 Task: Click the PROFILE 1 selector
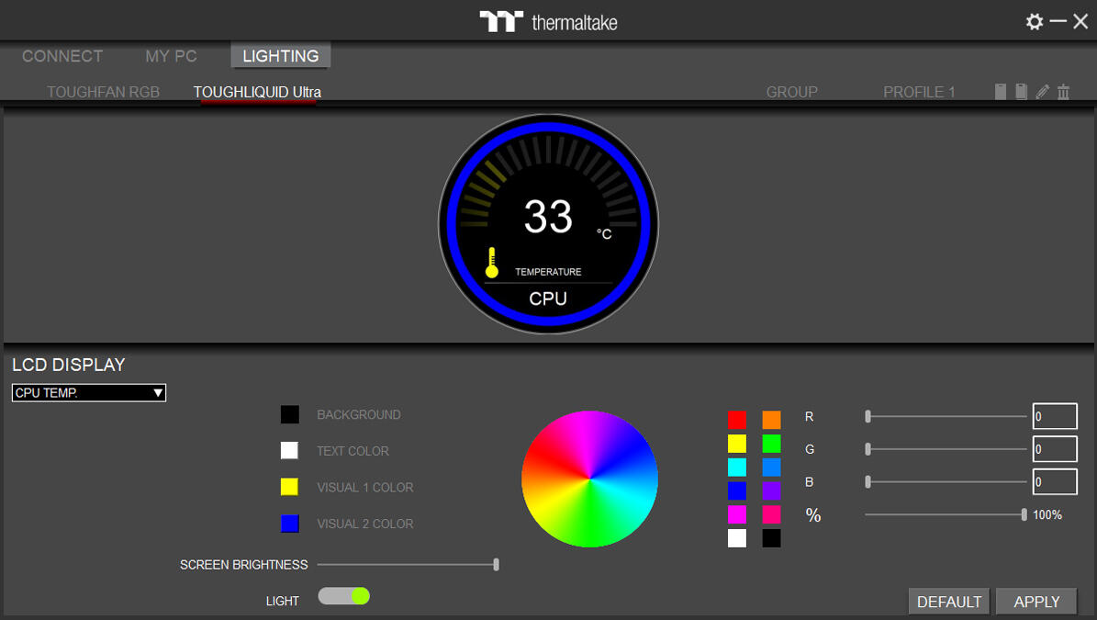point(919,93)
